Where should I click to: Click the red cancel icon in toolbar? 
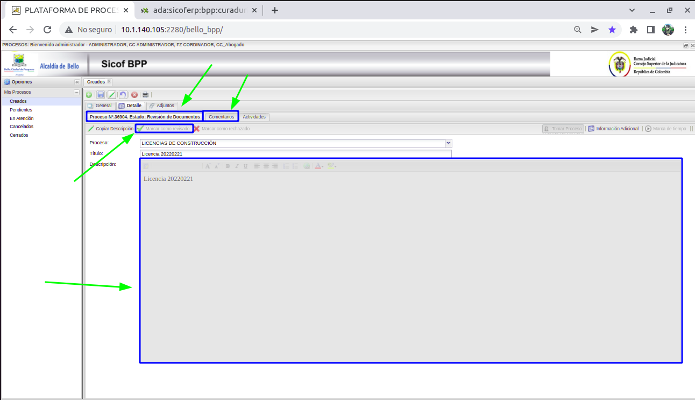134,95
